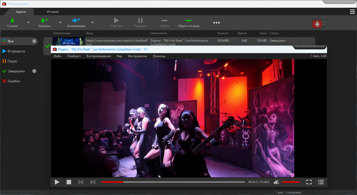Image resolution: width=357 pixels, height=195 pixels.
Task: Click the Ссылка paste link icon
Action: click(12, 21)
